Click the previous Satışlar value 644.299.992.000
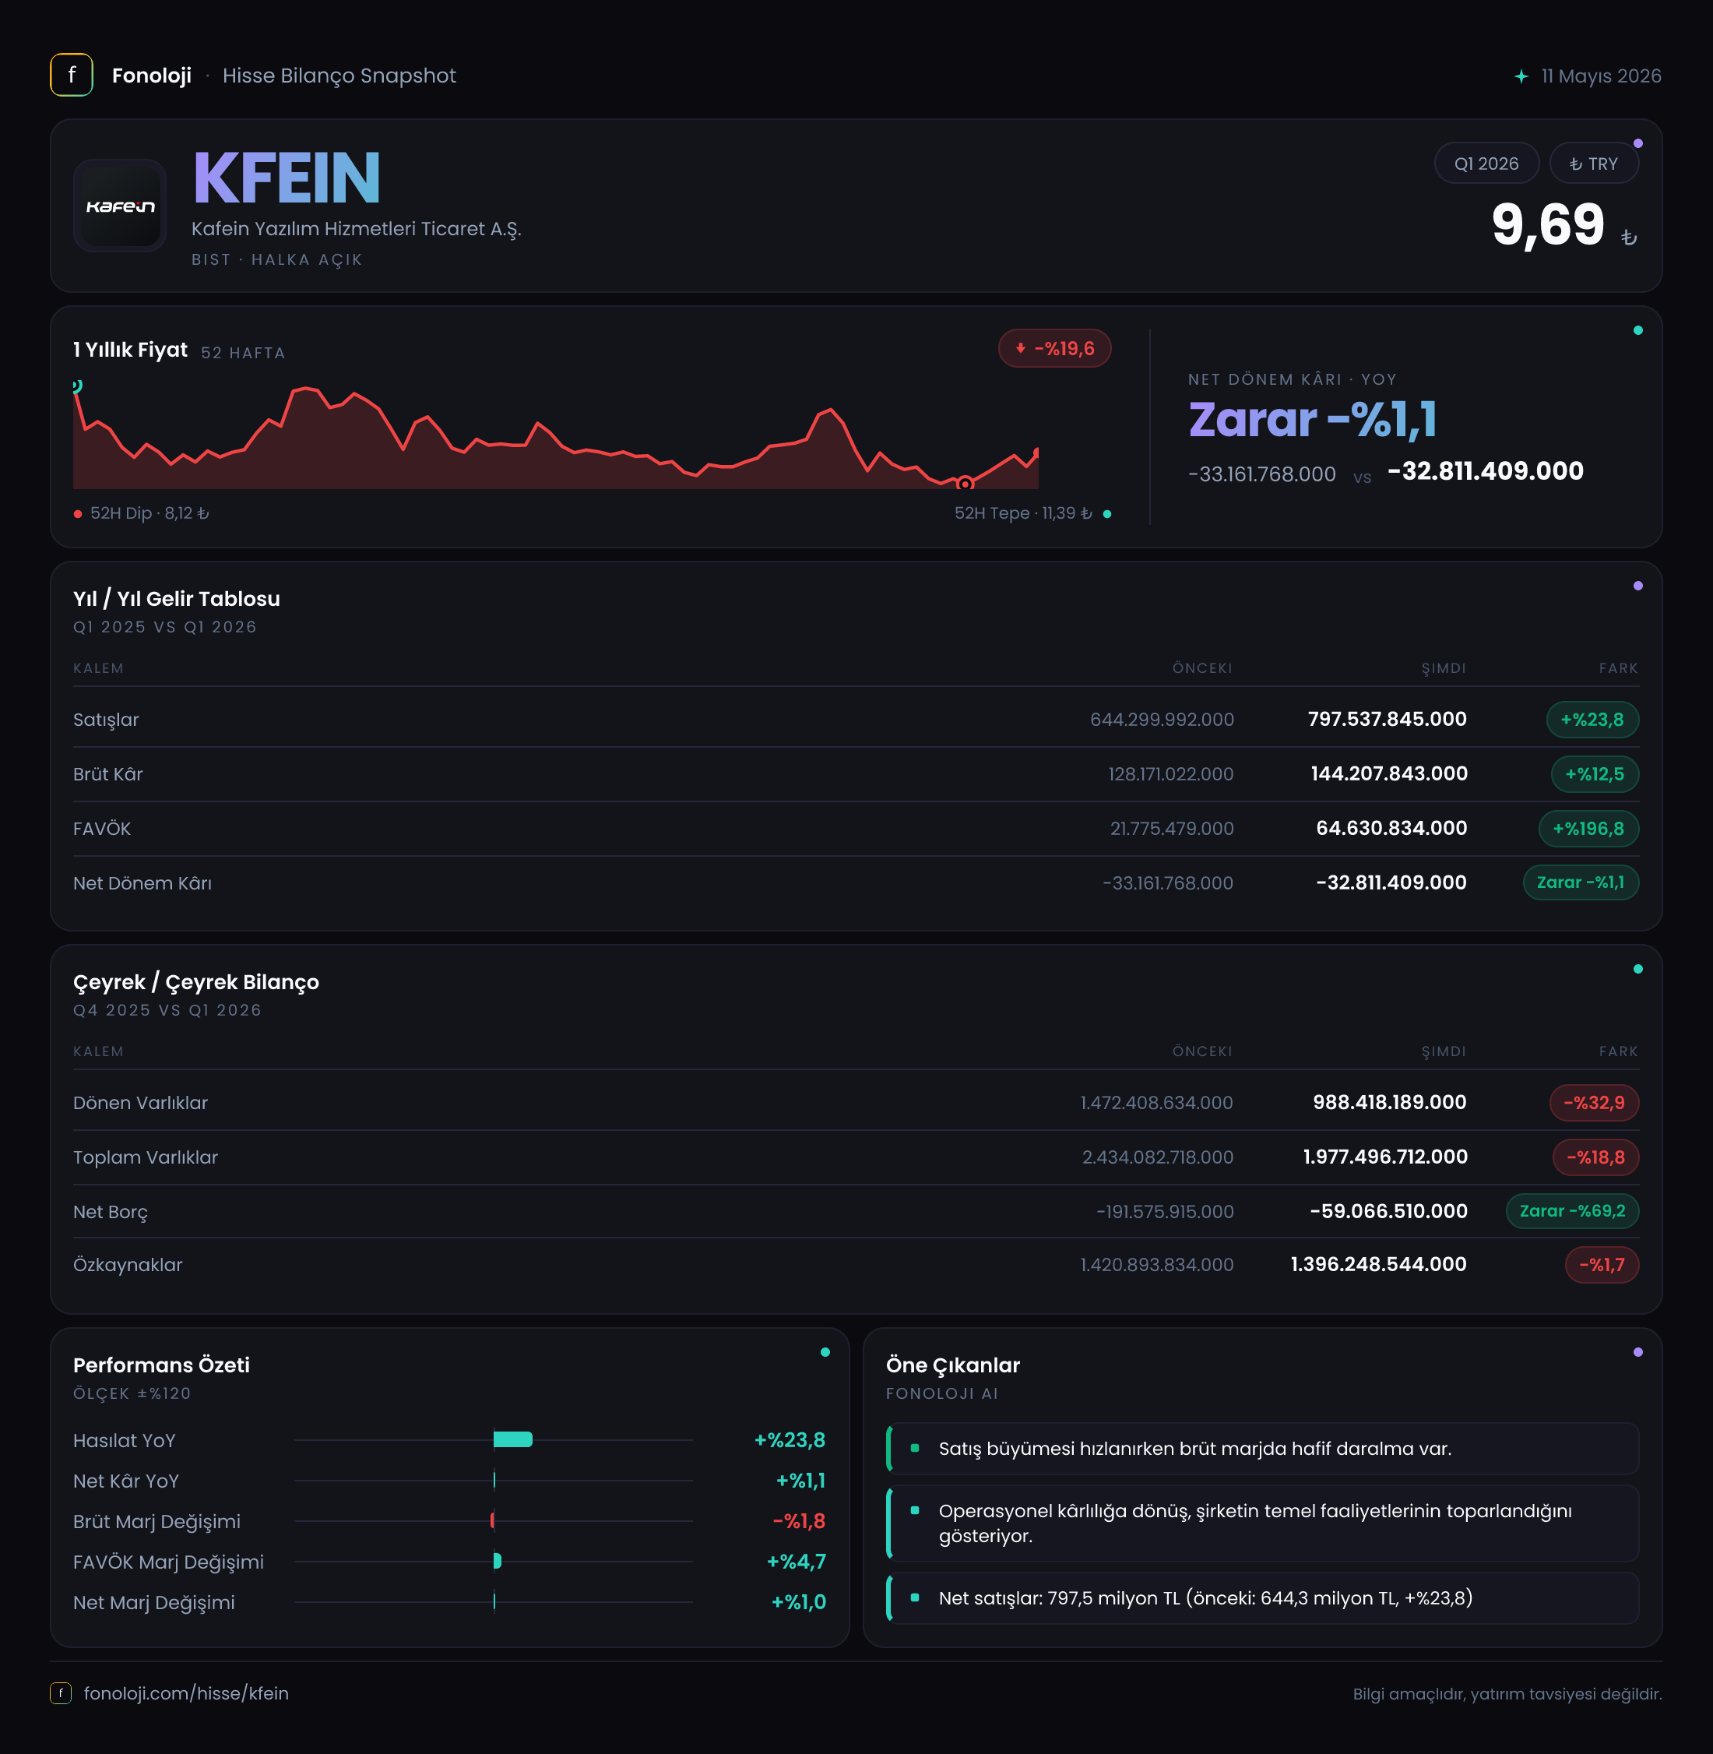Image resolution: width=1713 pixels, height=1754 pixels. 1162,720
